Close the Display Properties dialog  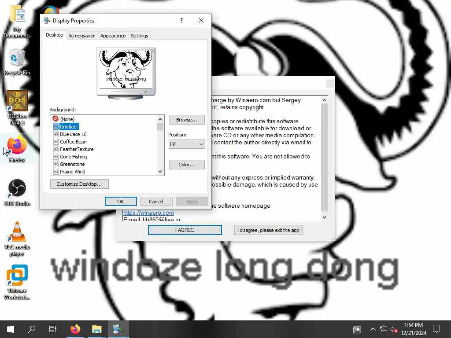[201, 20]
